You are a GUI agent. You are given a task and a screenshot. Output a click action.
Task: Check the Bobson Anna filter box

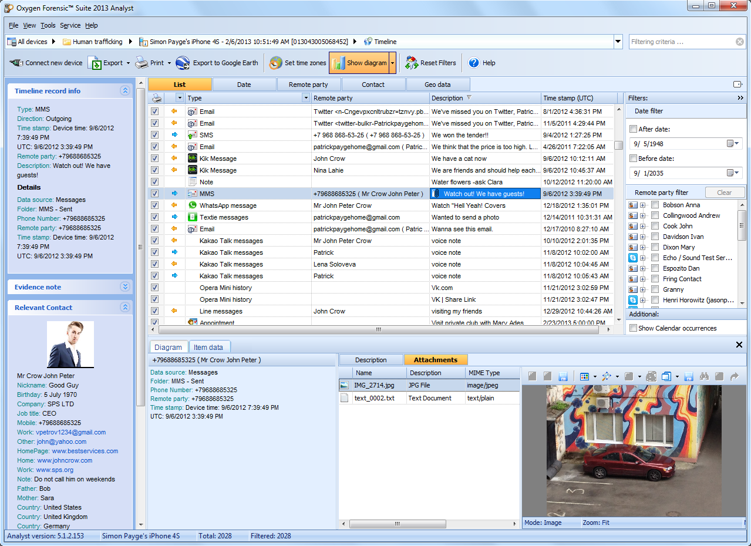click(x=655, y=205)
